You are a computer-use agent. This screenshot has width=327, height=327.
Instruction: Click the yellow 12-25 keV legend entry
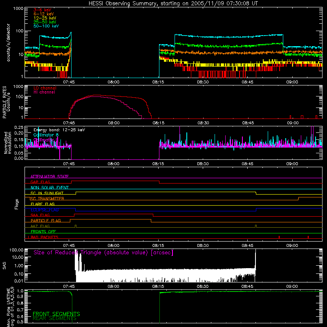[45, 18]
